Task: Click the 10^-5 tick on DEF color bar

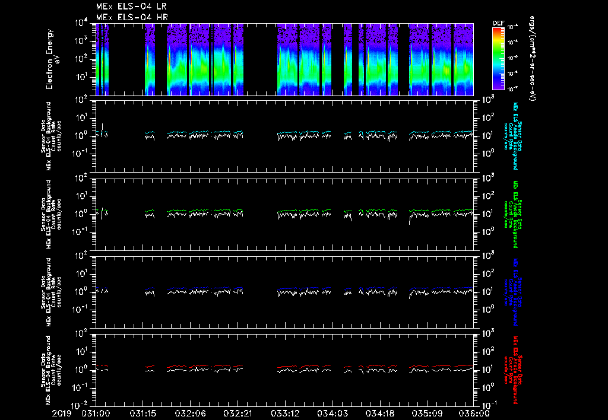Action: [512, 58]
